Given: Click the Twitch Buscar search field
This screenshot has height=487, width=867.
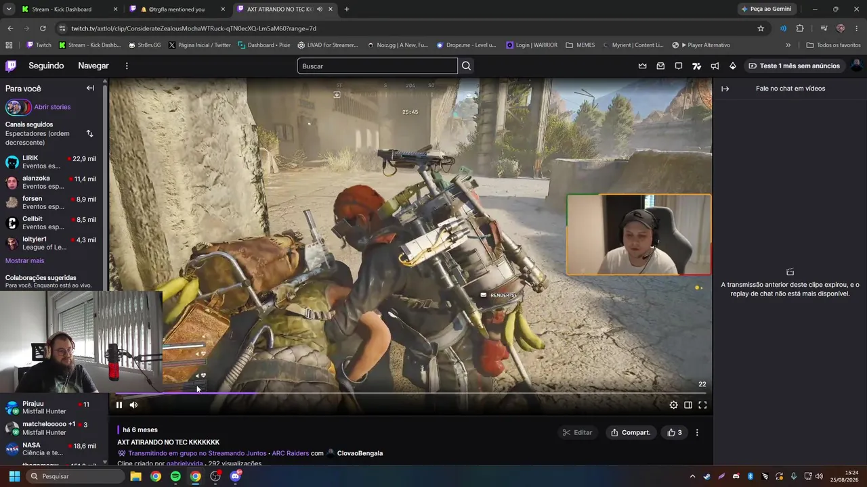Looking at the screenshot, I should click(x=377, y=66).
